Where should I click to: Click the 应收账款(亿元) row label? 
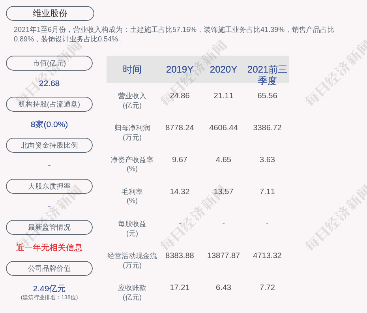(x=132, y=292)
